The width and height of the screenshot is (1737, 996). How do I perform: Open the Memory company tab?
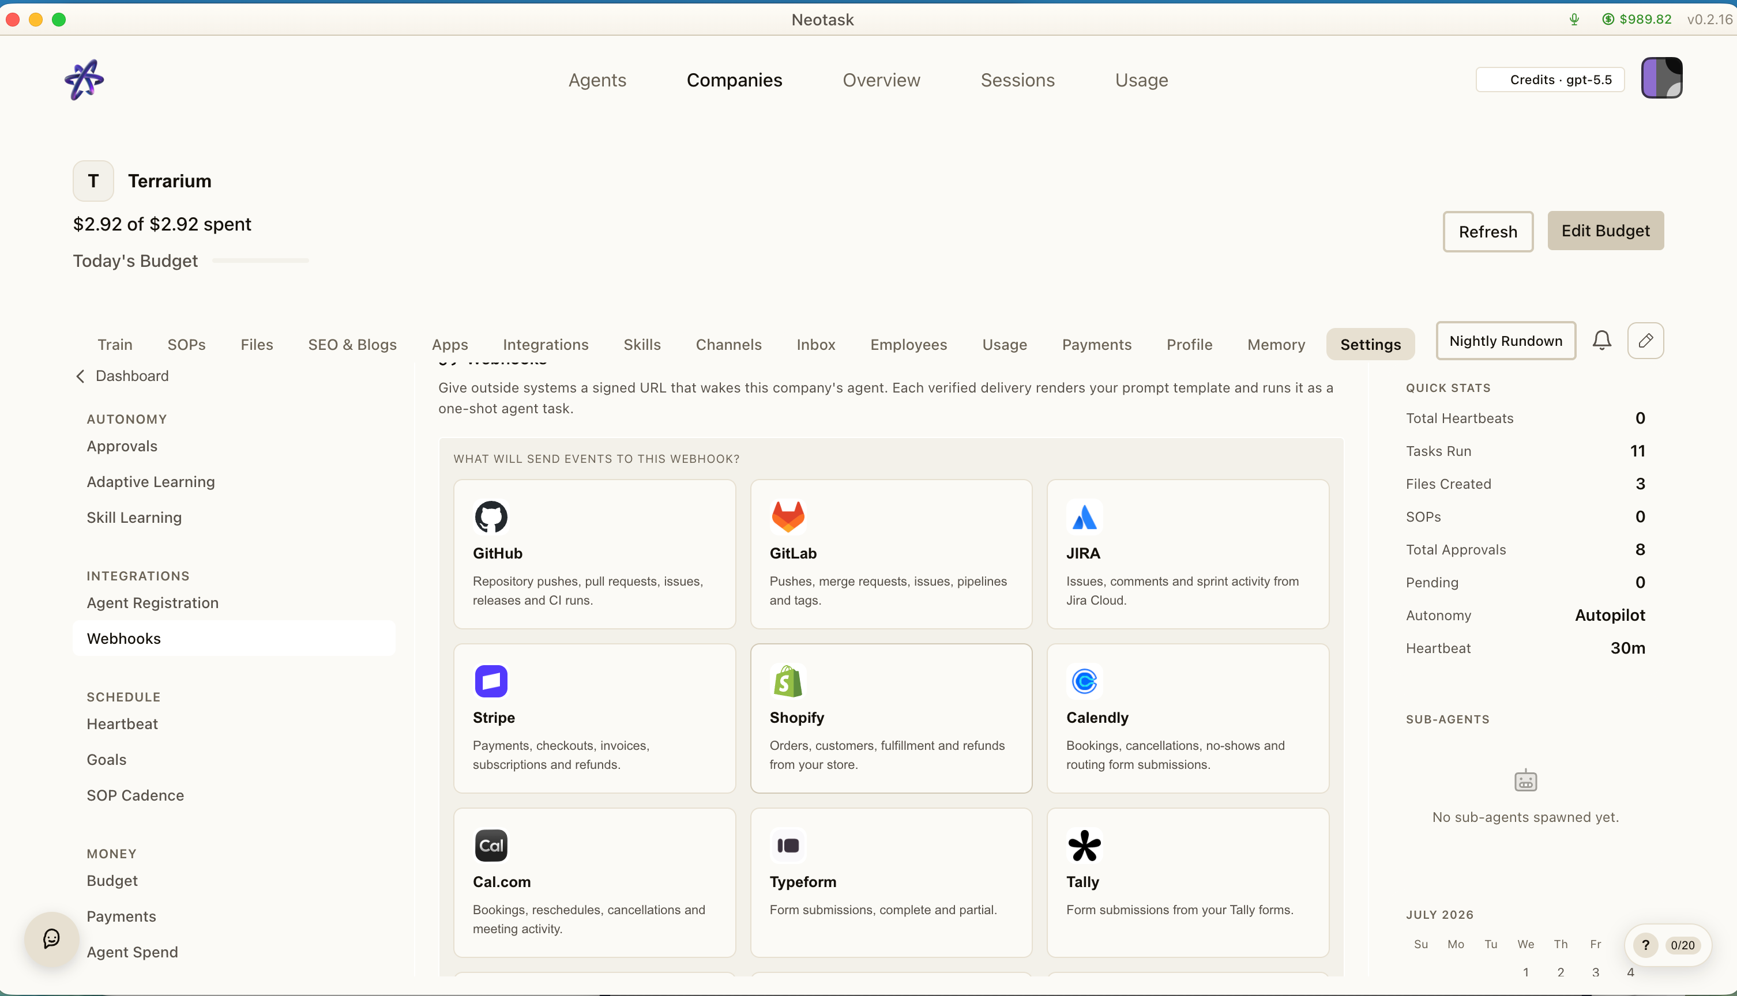tap(1276, 344)
